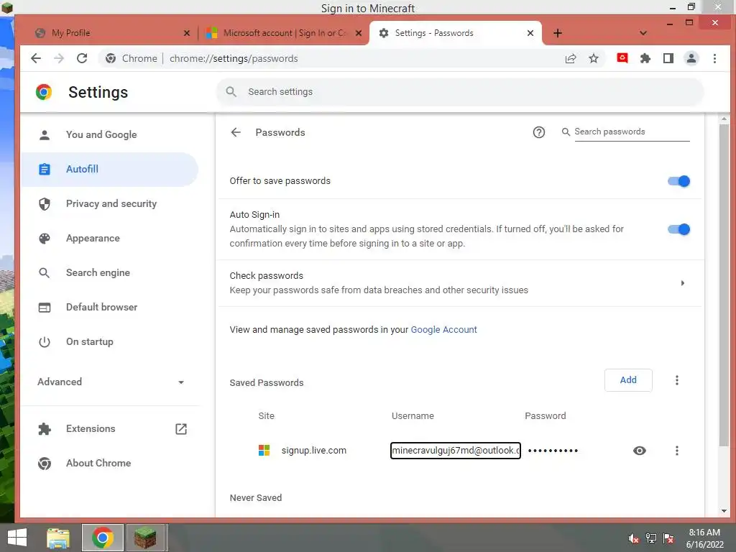The image size is (736, 552).
Task: Toggle Offer to save passwords switch
Action: click(678, 181)
